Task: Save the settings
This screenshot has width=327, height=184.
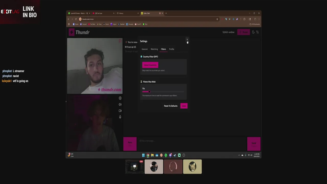Action: (184, 106)
